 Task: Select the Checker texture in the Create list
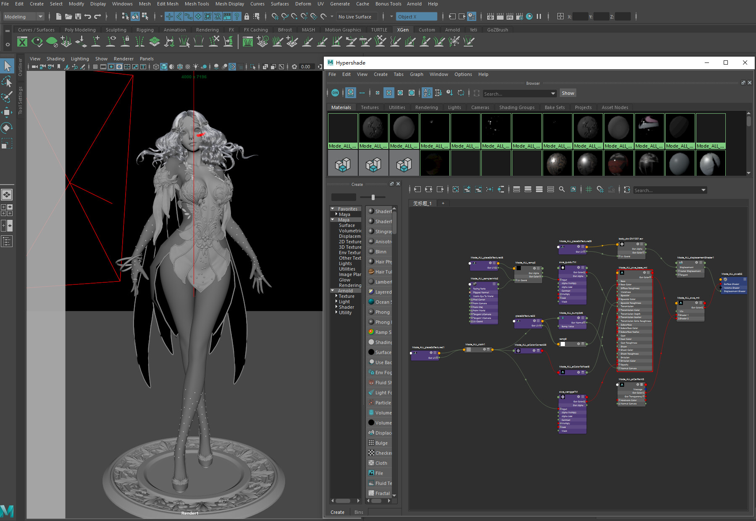(382, 453)
